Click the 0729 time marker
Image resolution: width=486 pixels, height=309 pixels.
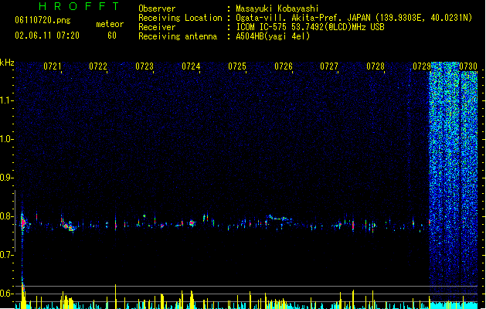[422, 66]
